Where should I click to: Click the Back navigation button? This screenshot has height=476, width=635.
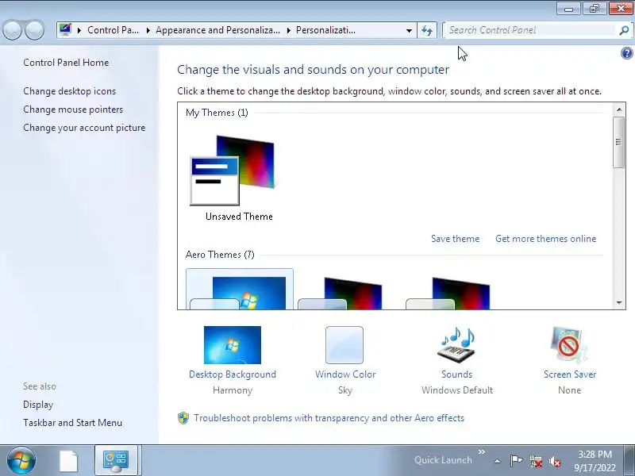click(12, 30)
